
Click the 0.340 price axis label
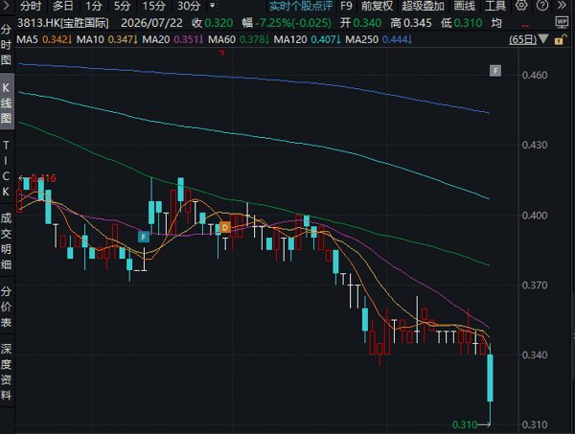[535, 354]
